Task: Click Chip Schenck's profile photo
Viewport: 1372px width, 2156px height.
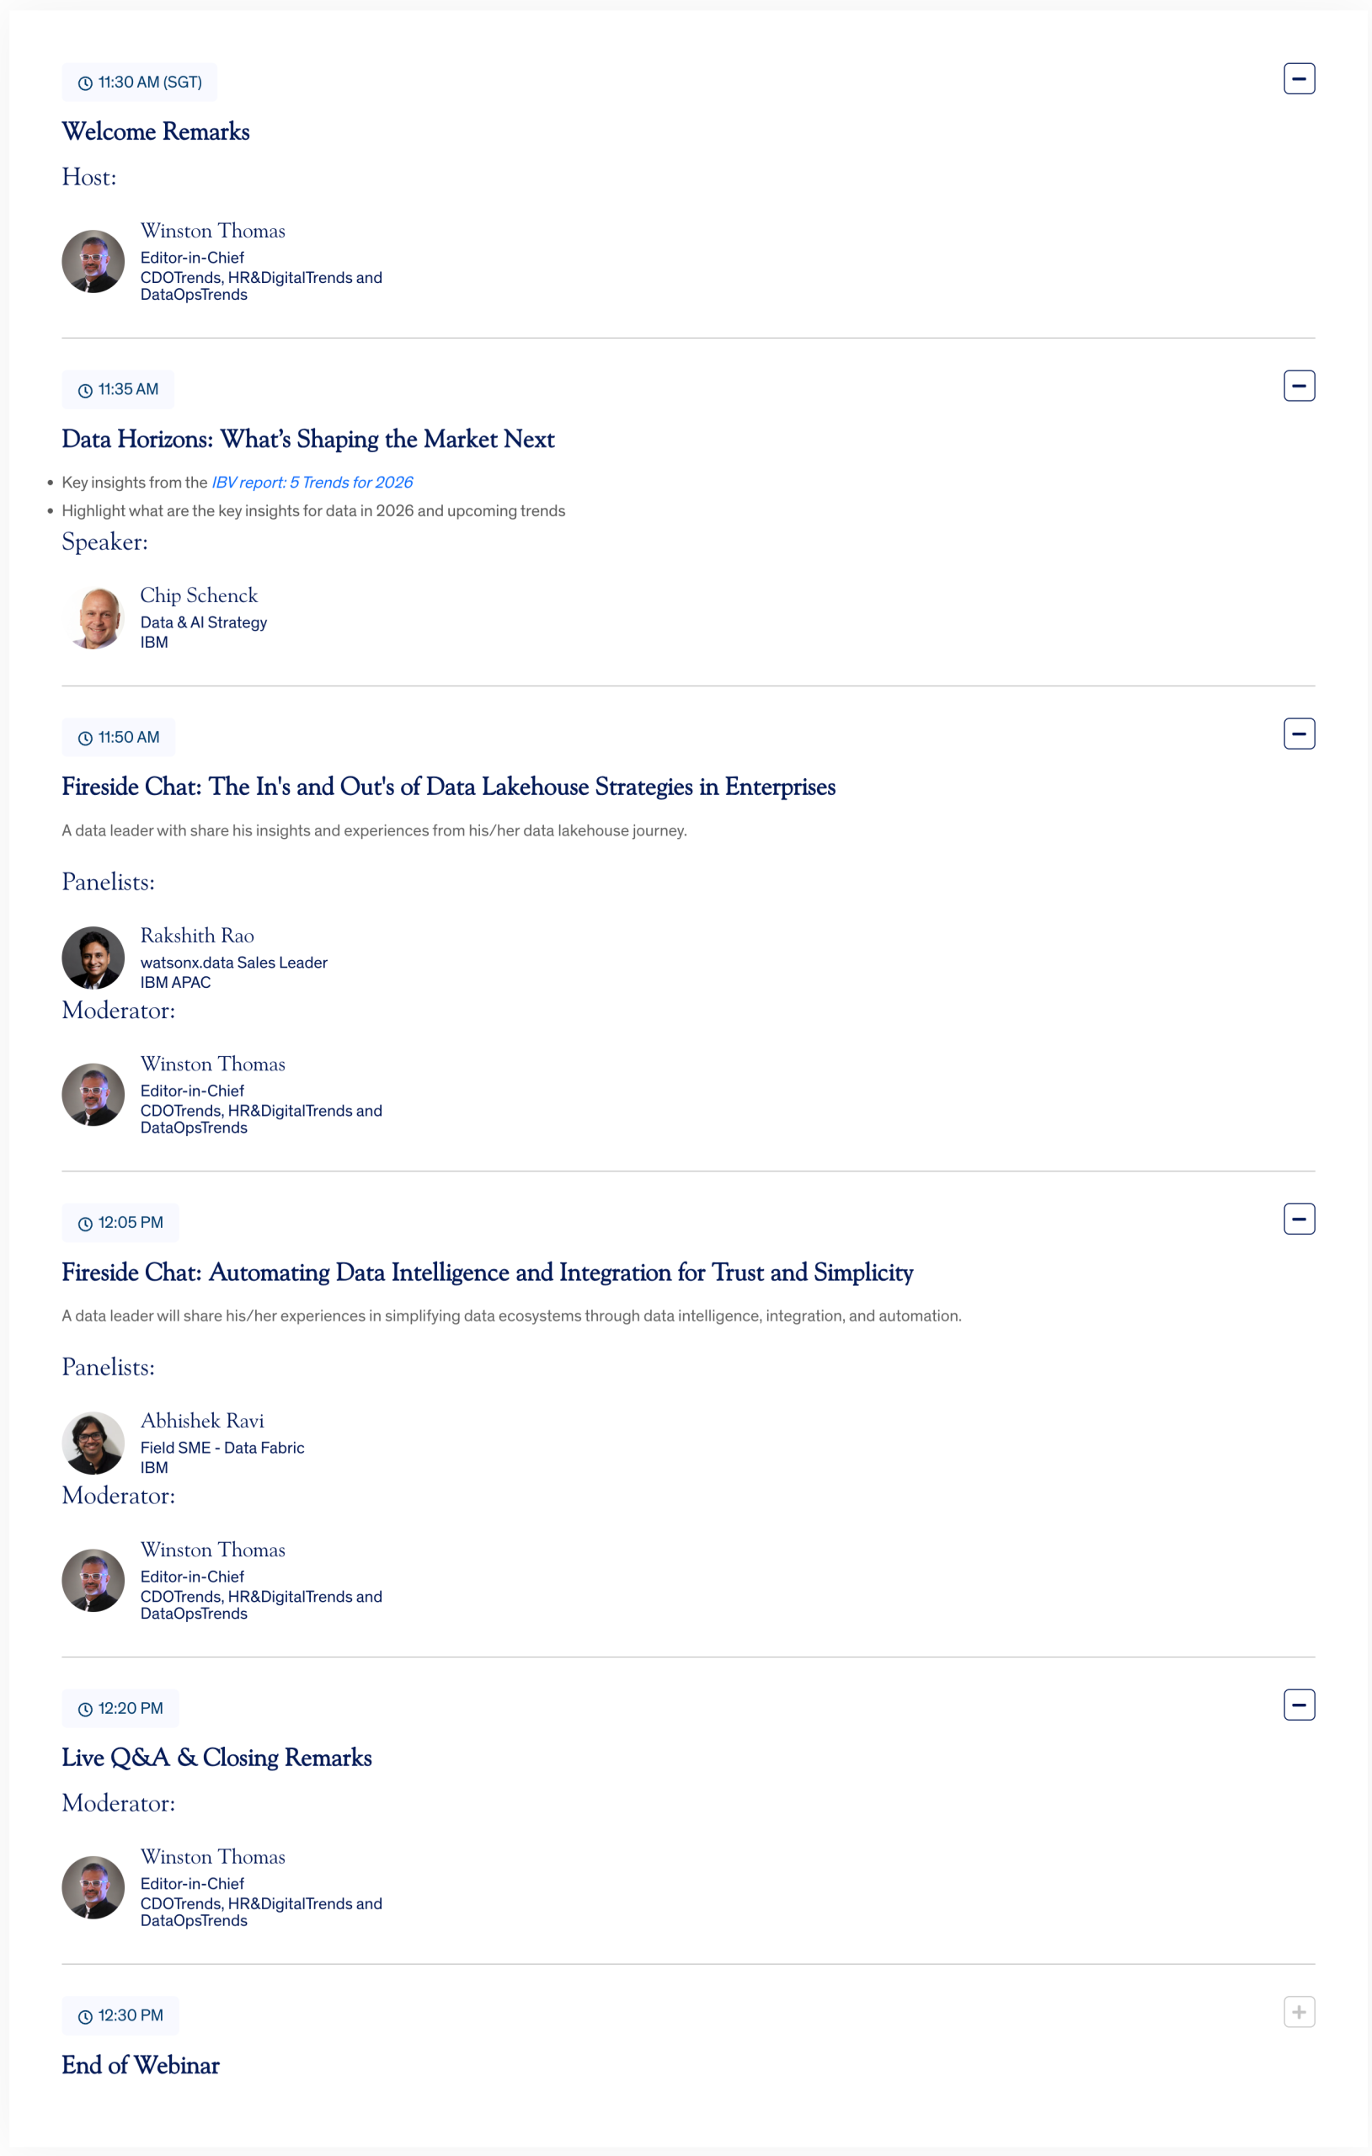Action: [93, 619]
